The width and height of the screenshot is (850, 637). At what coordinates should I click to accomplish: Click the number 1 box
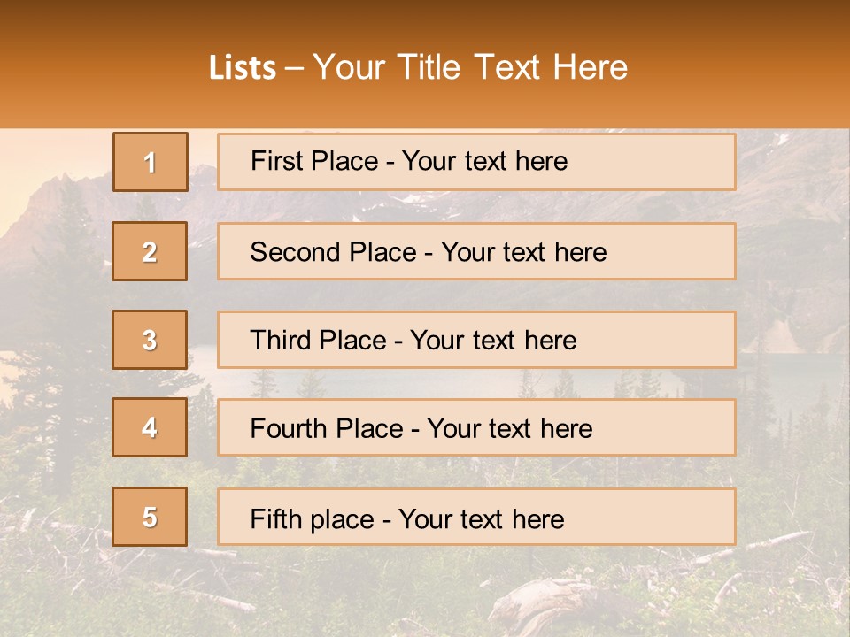click(x=151, y=162)
